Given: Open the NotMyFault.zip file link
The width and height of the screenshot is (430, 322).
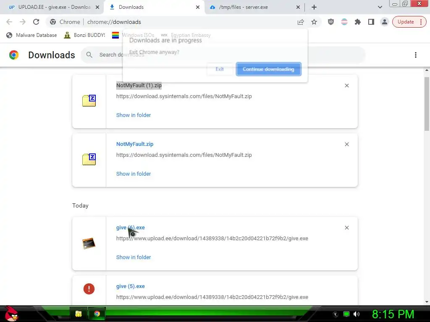Looking at the screenshot, I should 135,144.
